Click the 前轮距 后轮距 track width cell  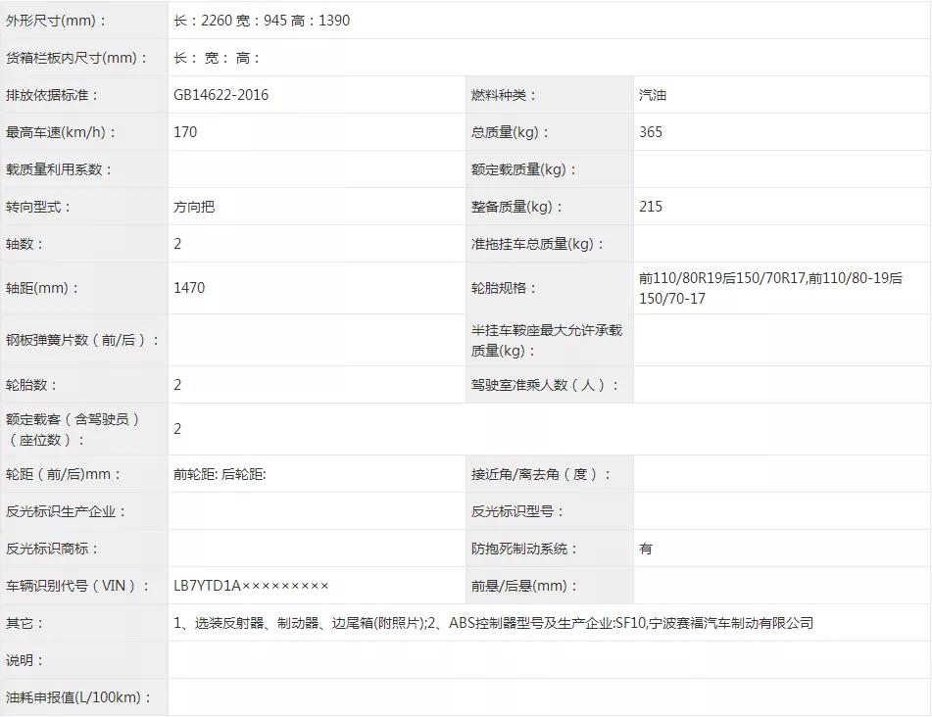pyautogui.click(x=220, y=474)
